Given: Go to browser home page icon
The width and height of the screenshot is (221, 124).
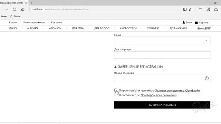Looking at the screenshot, I should click(x=23, y=9).
